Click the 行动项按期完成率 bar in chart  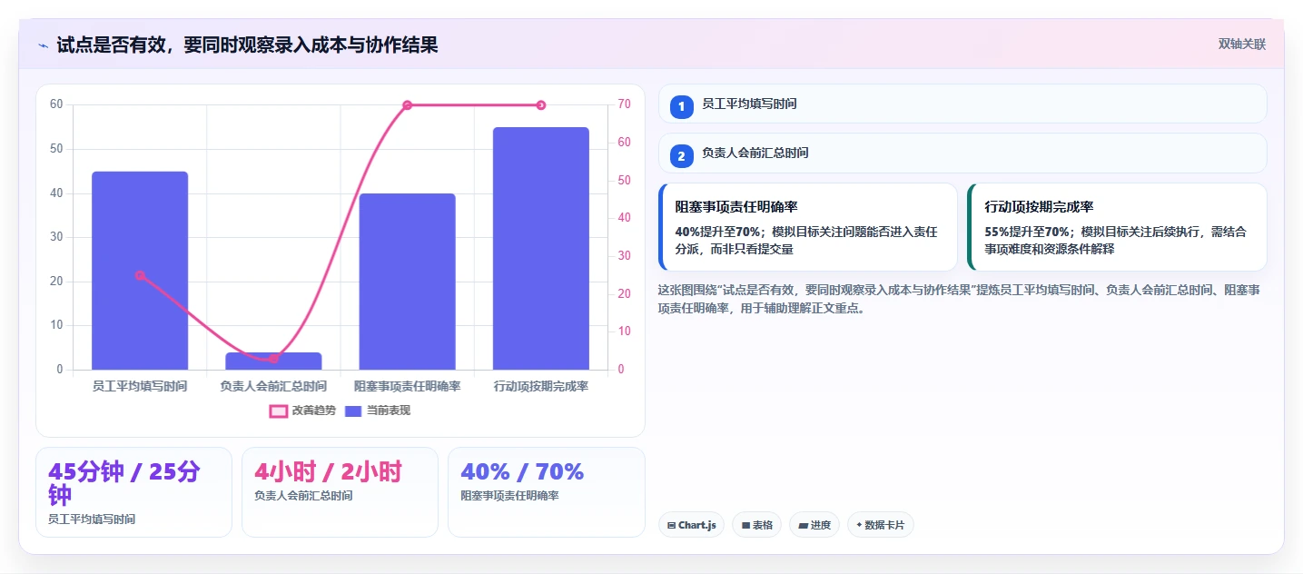(x=541, y=248)
